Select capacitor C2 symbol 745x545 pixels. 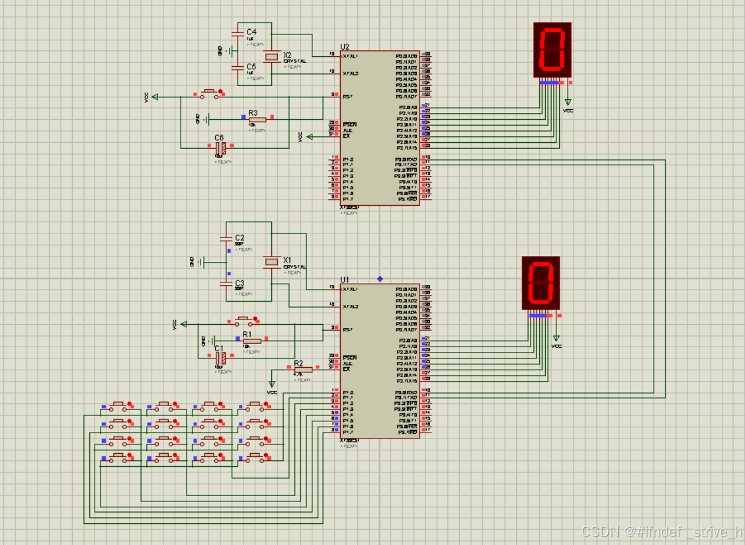coord(226,239)
